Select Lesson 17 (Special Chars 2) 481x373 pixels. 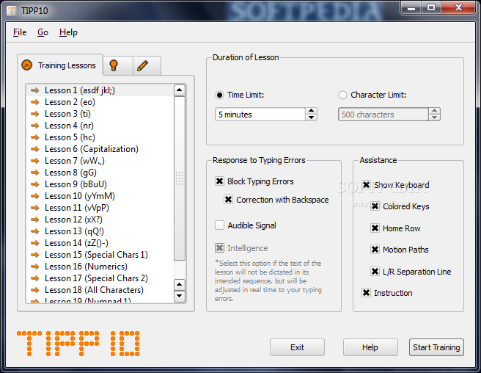click(100, 278)
